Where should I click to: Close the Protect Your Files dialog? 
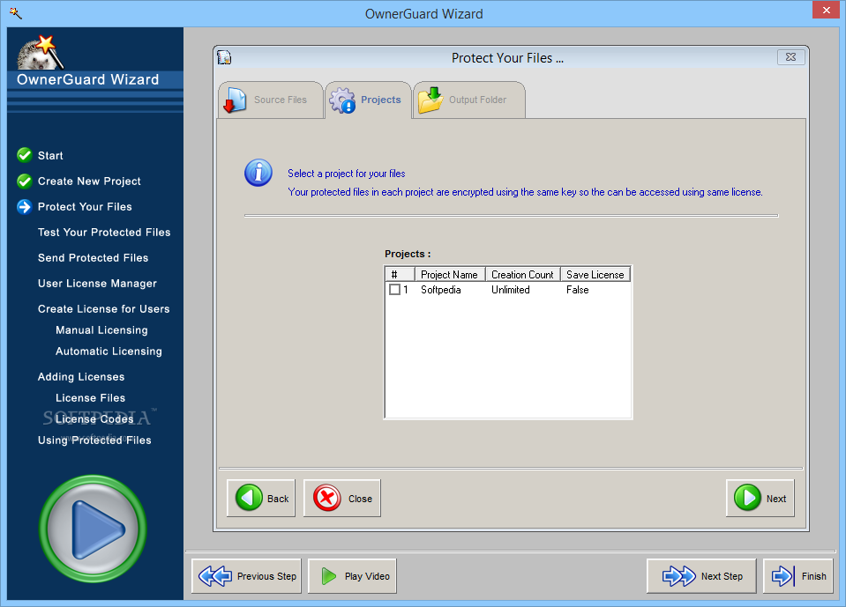click(790, 57)
